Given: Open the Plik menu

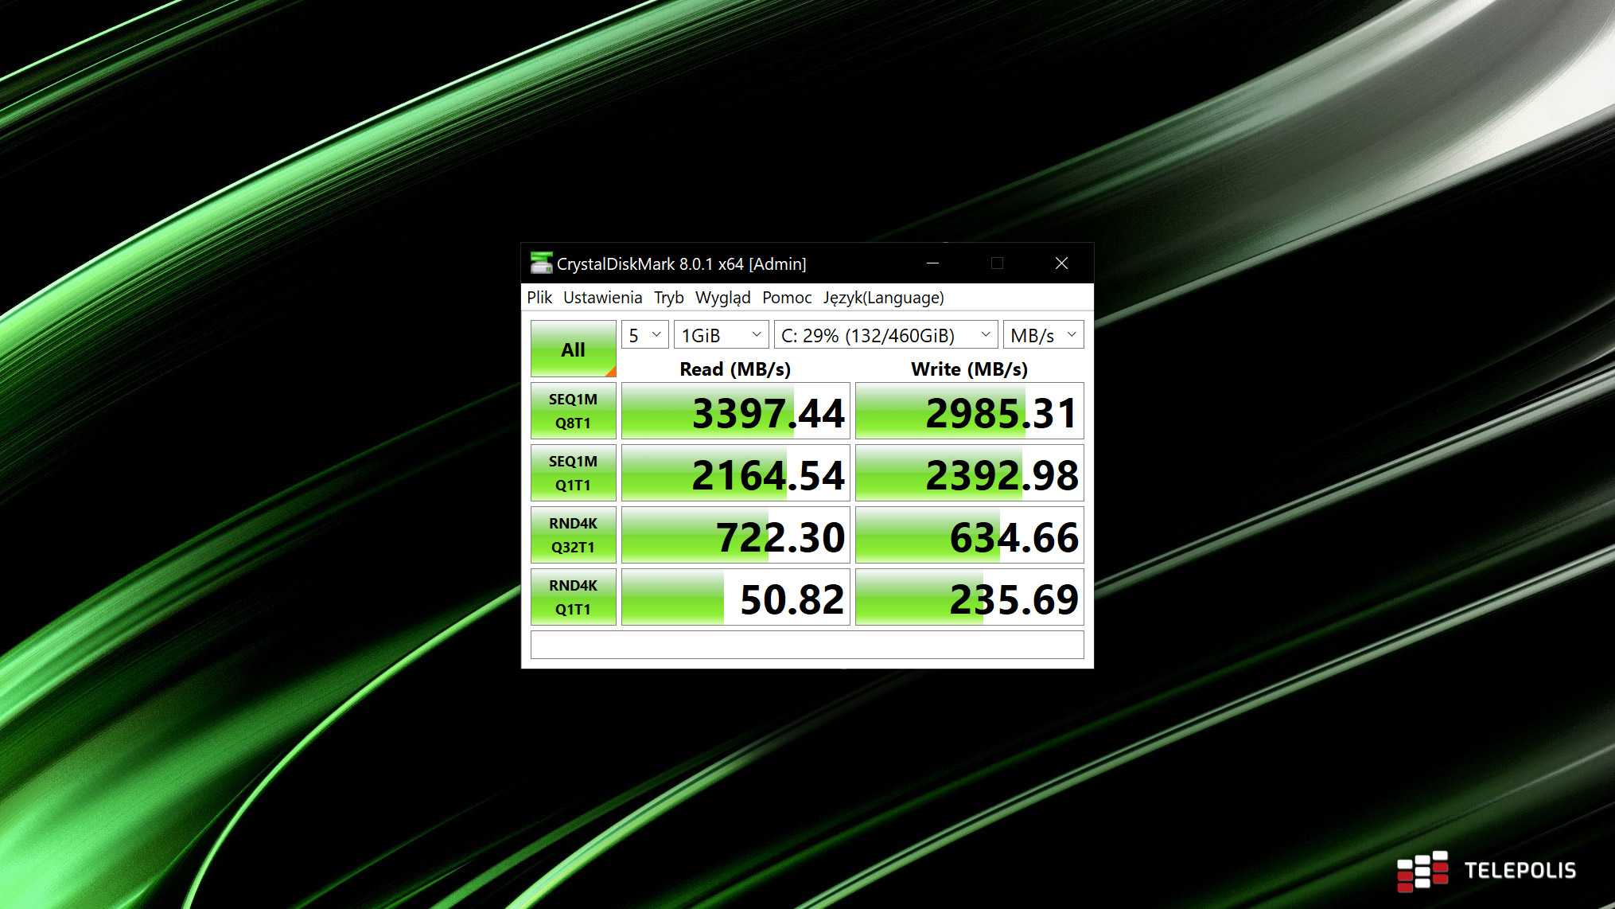Looking at the screenshot, I should (539, 298).
